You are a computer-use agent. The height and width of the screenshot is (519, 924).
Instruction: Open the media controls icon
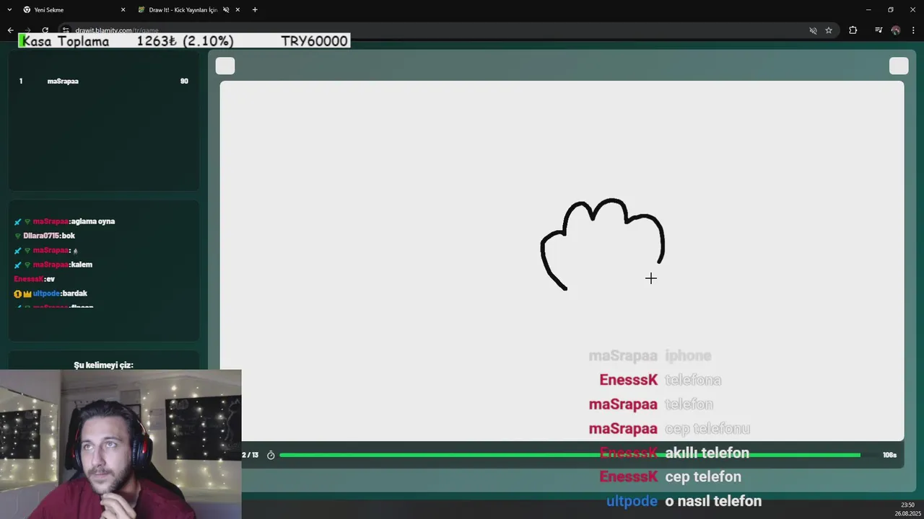pos(879,30)
